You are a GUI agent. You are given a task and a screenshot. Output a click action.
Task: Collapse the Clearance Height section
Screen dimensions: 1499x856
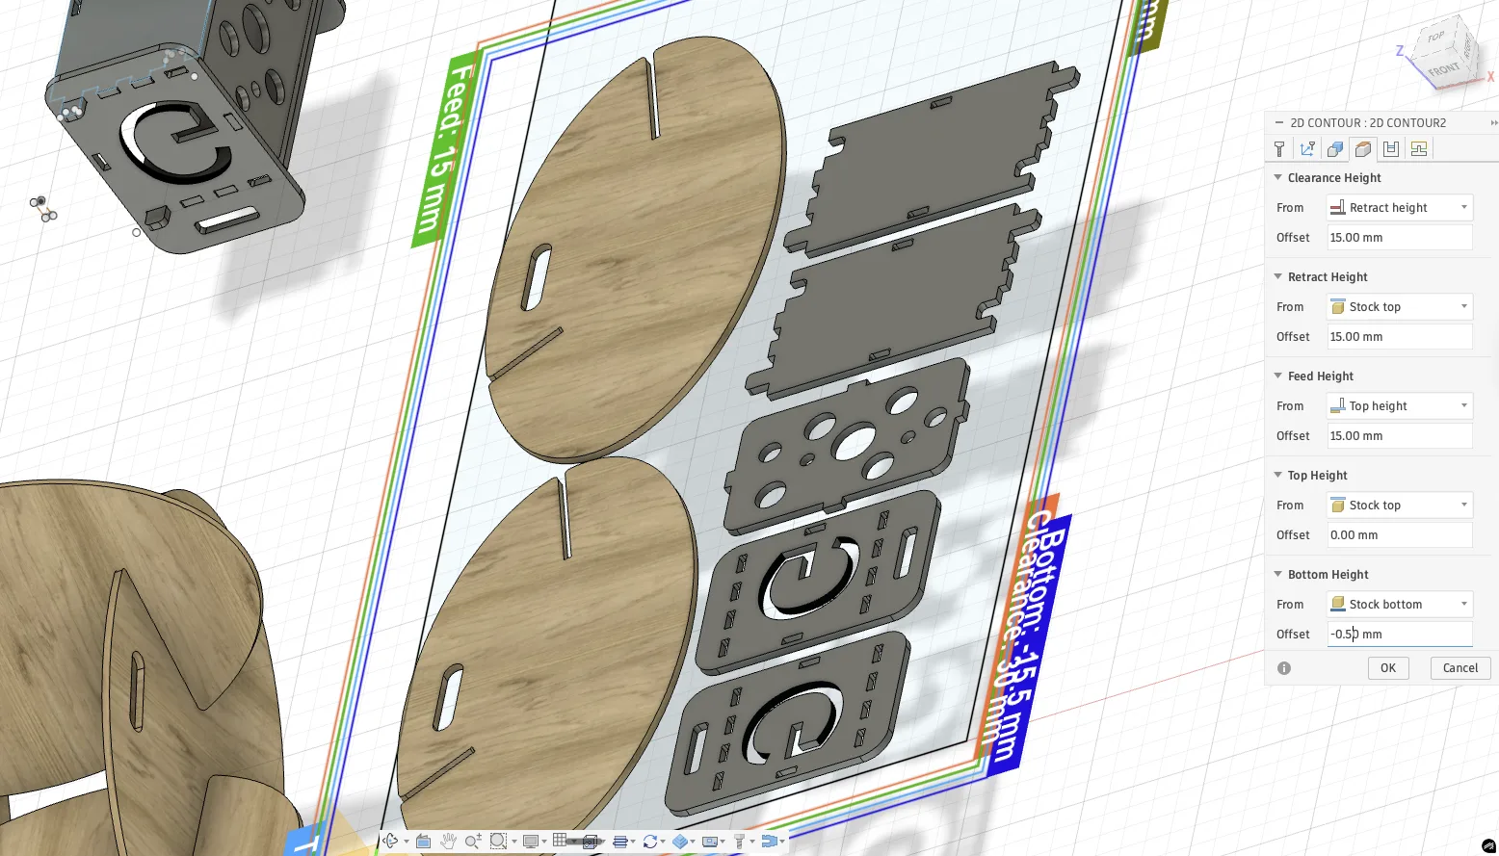1277,177
